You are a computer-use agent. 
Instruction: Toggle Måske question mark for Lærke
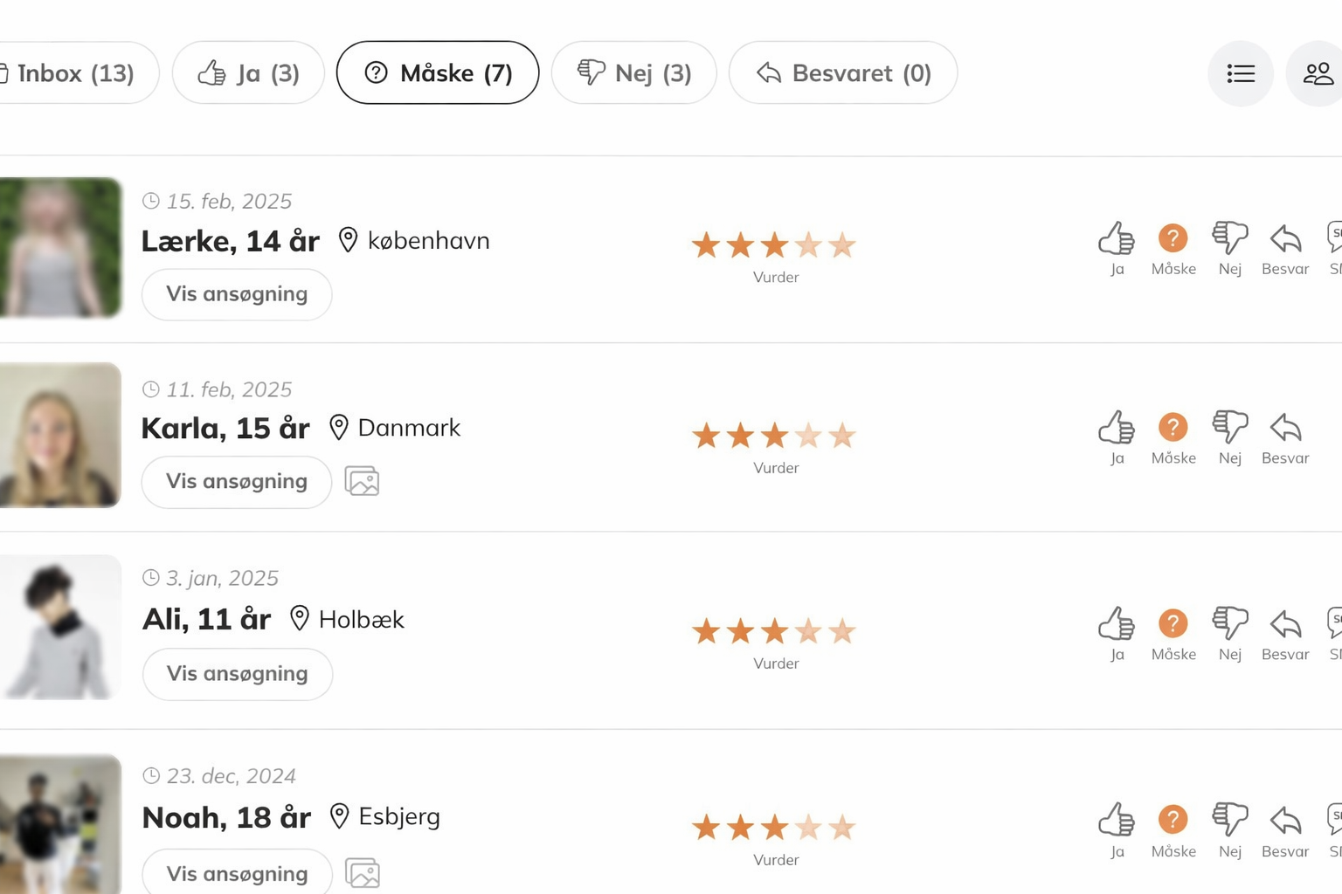pyautogui.click(x=1173, y=238)
